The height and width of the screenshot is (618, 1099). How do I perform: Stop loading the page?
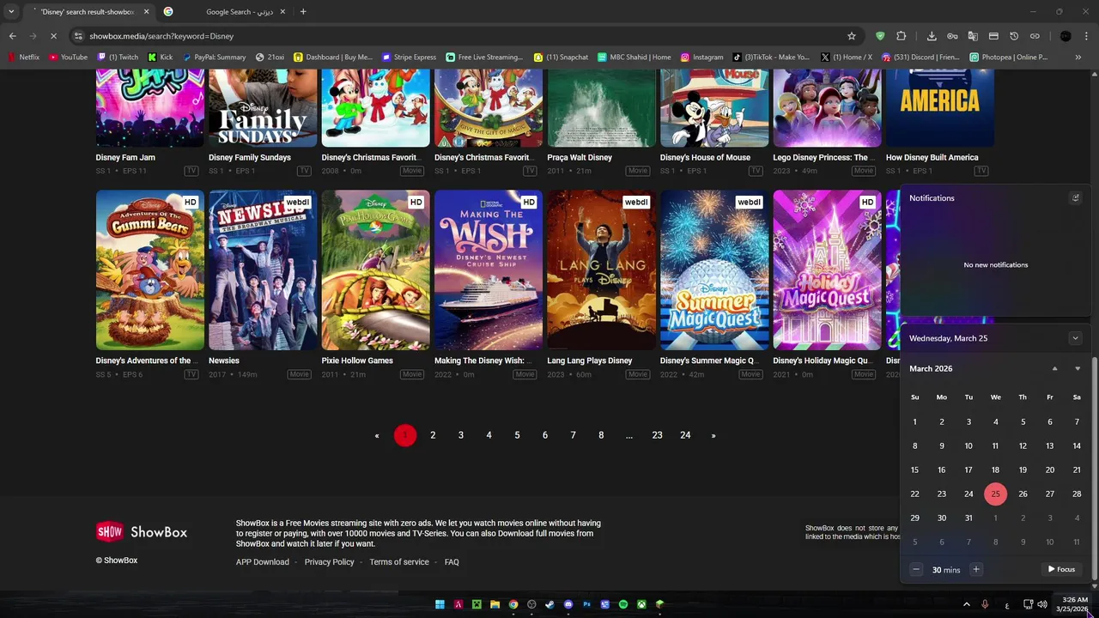(53, 36)
